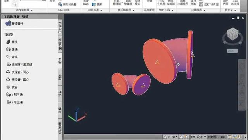Viewport: 248px width, 140px height.
Task: Select the small flanged elbow pipe model
Action: click(x=131, y=84)
